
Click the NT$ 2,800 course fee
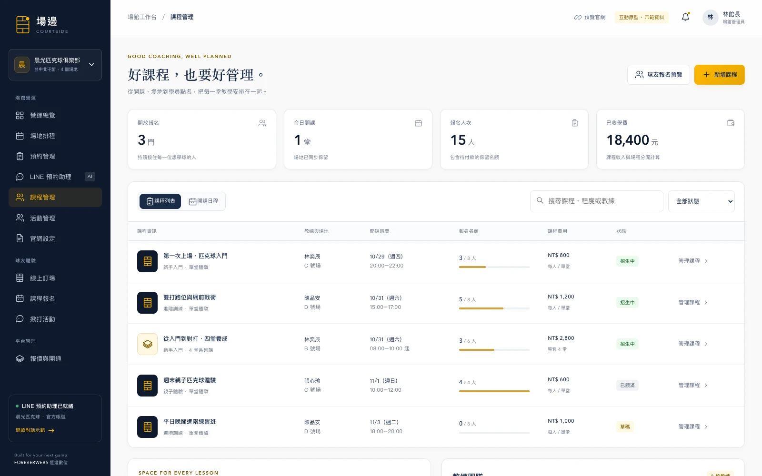[x=561, y=338]
